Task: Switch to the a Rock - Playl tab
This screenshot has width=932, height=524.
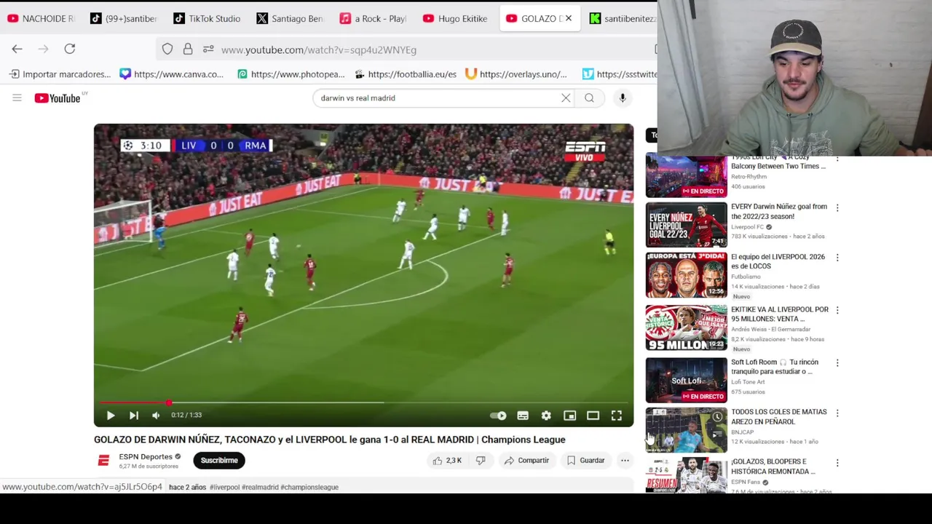Action: point(373,18)
